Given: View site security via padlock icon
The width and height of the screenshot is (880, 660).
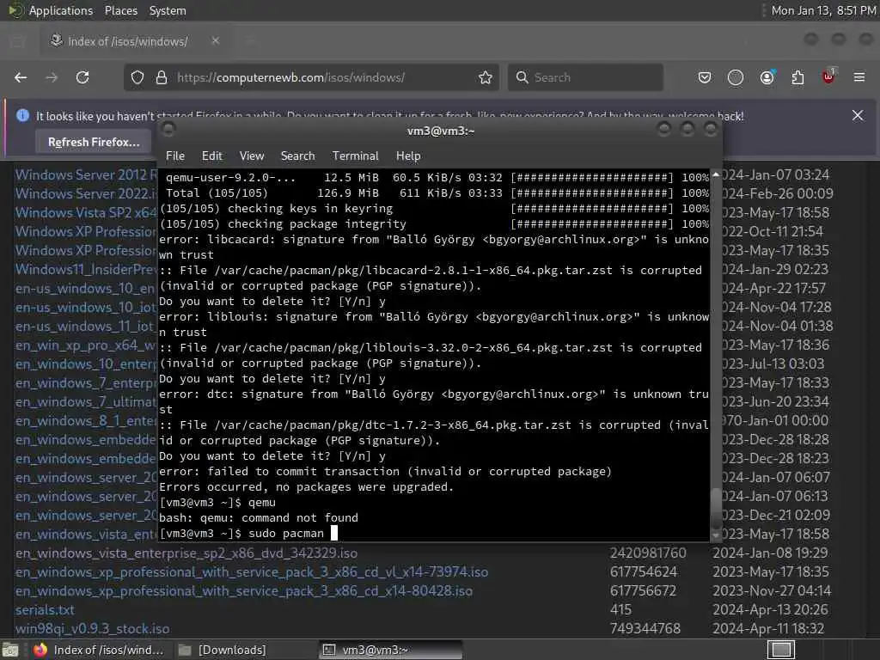Looking at the screenshot, I should coord(161,77).
